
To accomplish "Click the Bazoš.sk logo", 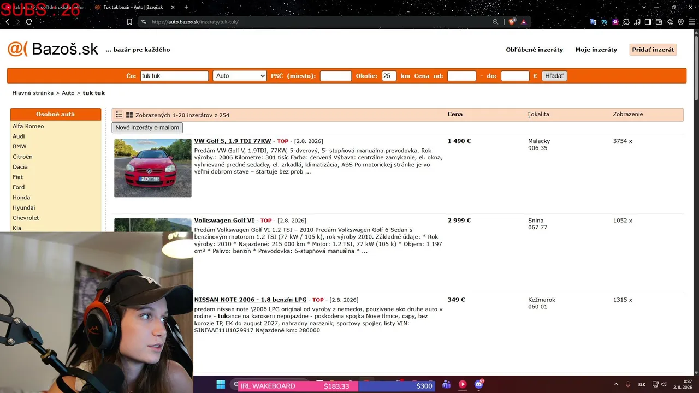I will (52, 49).
